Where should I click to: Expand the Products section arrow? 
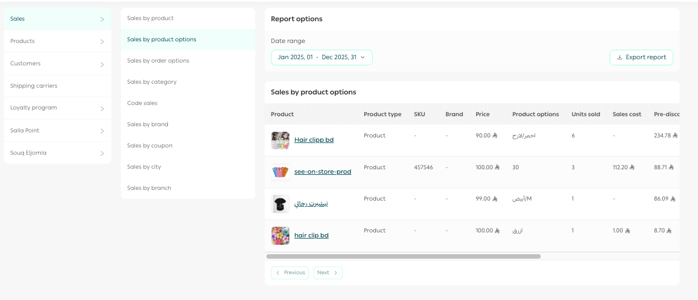coord(102,42)
